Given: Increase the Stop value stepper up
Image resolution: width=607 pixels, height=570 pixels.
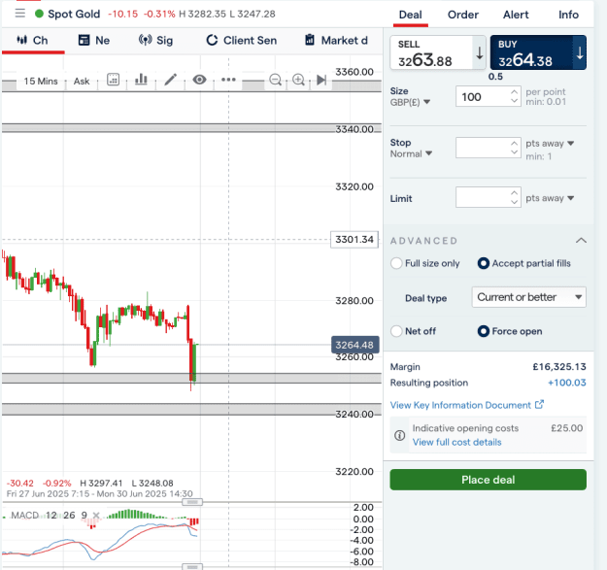Looking at the screenshot, I should [514, 143].
